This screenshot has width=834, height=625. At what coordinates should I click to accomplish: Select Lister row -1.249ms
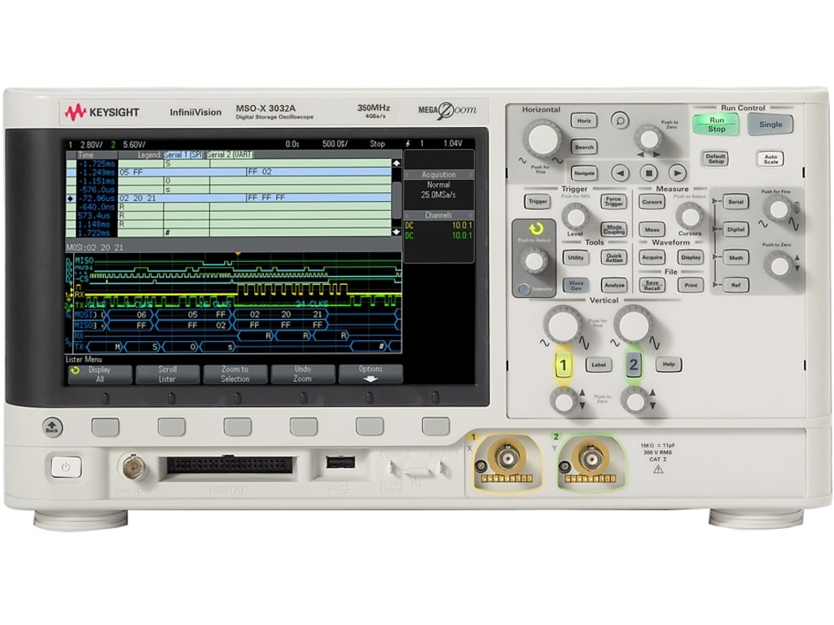pyautogui.click(x=229, y=173)
